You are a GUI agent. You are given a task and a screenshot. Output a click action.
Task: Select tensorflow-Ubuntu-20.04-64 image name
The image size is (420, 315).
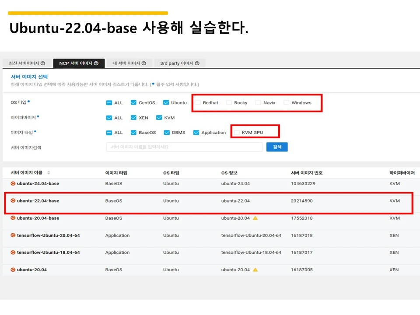49,235
